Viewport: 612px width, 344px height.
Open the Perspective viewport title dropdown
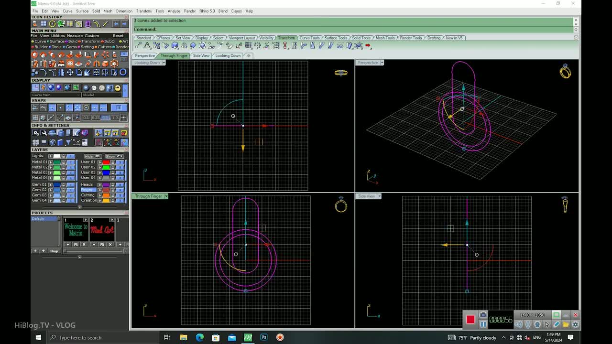[382, 63]
